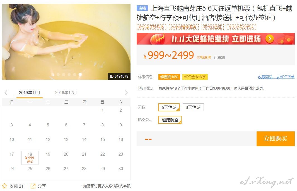
Task: Go to next month with right arrow
Action: pos(126,93)
